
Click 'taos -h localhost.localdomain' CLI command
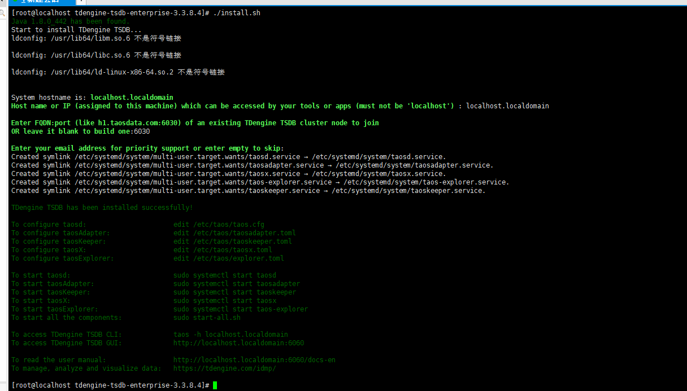tap(231, 335)
